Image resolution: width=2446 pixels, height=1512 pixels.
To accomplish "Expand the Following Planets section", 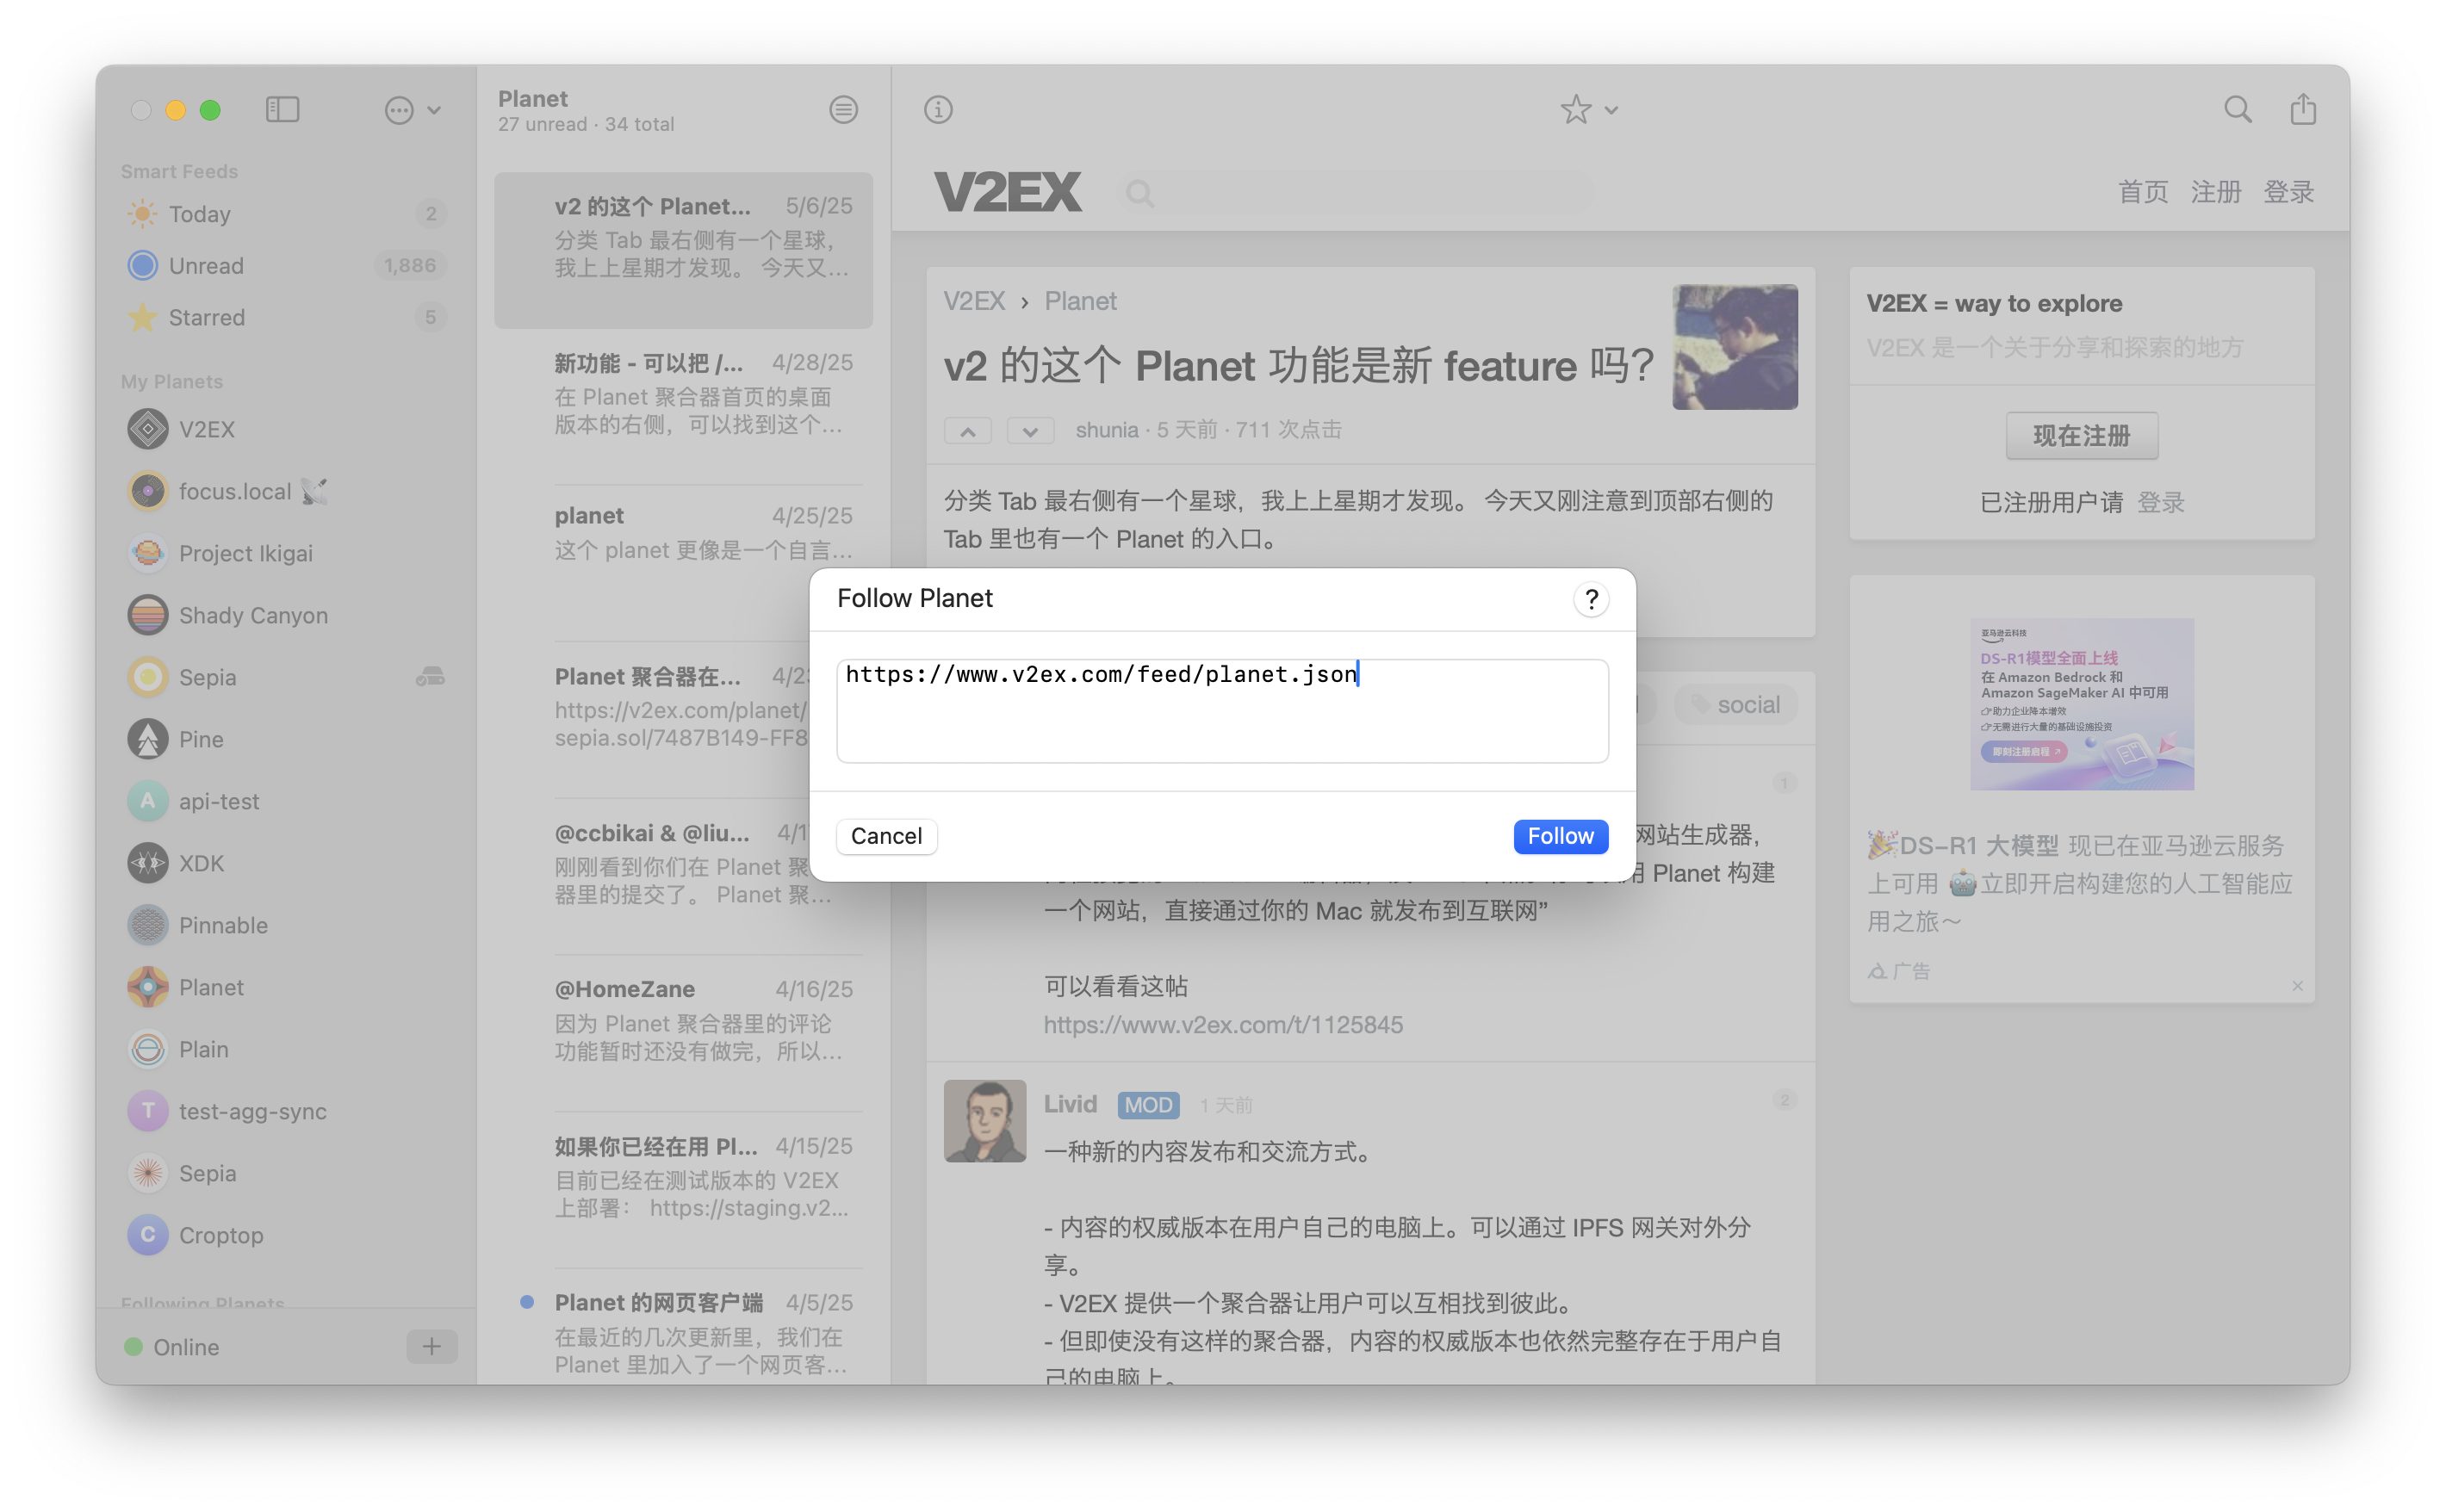I will (x=202, y=1302).
